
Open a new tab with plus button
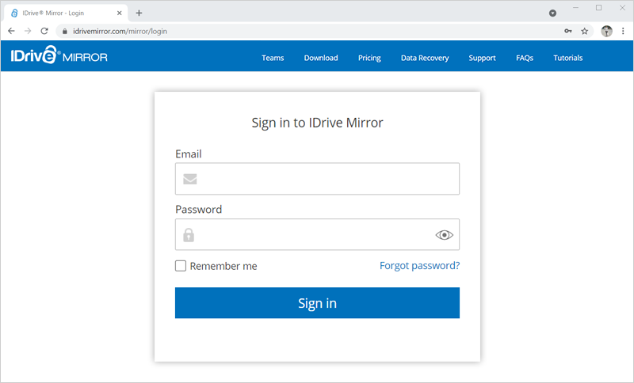(139, 13)
